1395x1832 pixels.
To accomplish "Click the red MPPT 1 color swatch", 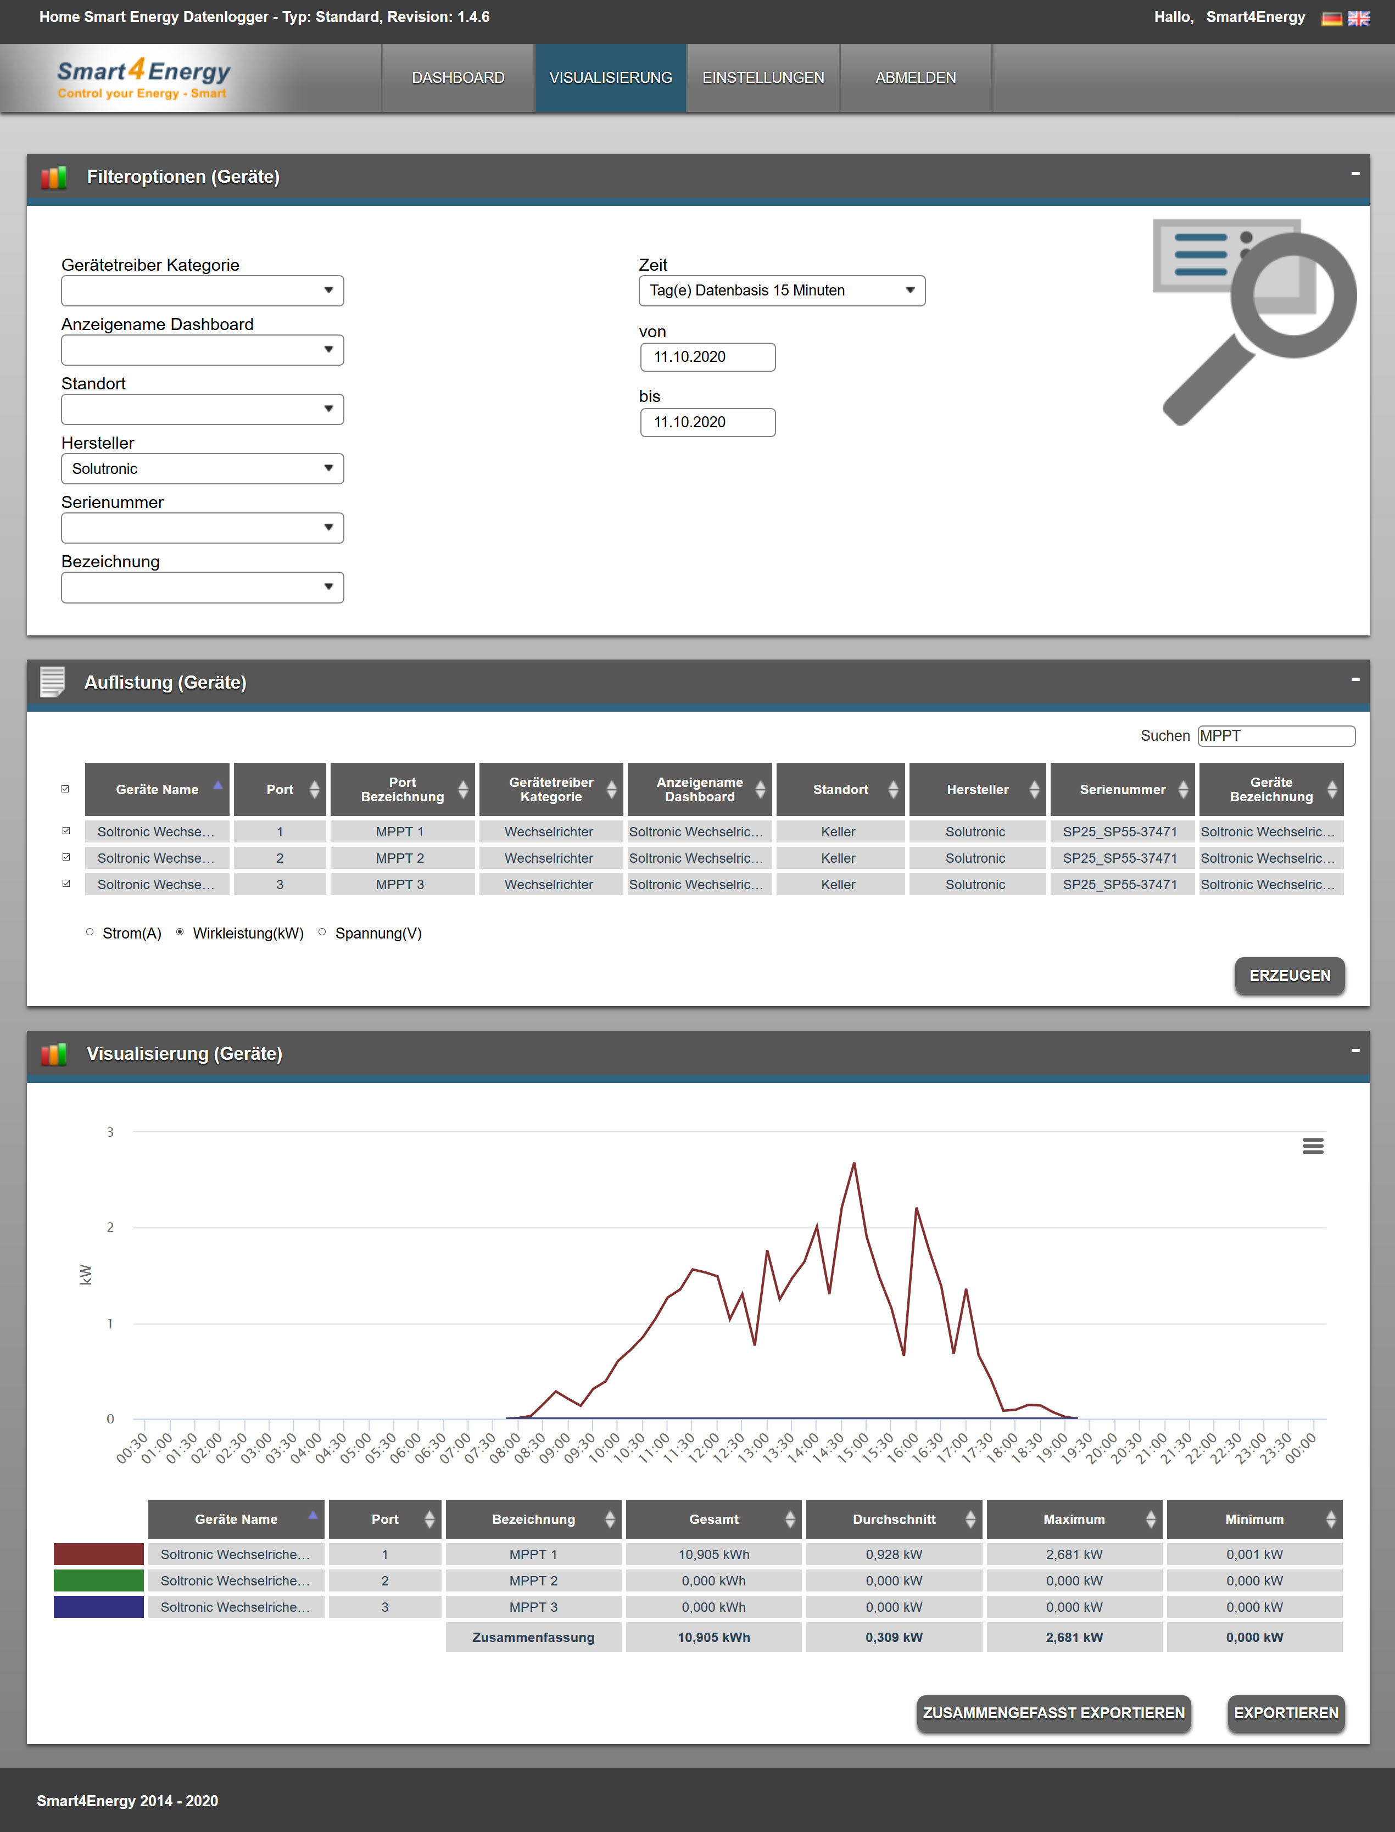I will tap(98, 1554).
